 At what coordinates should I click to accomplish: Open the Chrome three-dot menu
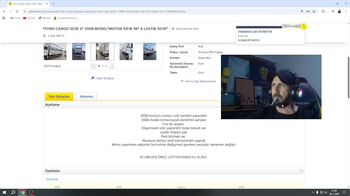click(346, 11)
